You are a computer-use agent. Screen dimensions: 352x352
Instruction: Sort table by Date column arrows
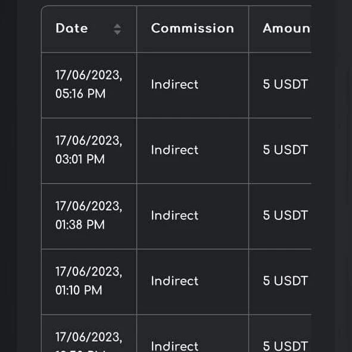click(x=117, y=29)
